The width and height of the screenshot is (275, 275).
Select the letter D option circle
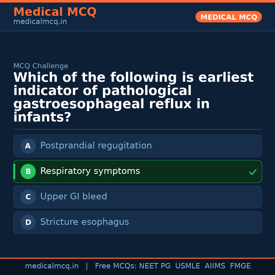coord(28,223)
